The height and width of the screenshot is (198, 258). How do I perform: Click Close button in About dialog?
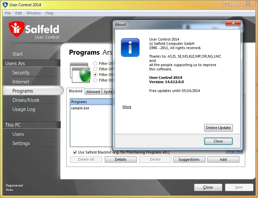(218, 141)
